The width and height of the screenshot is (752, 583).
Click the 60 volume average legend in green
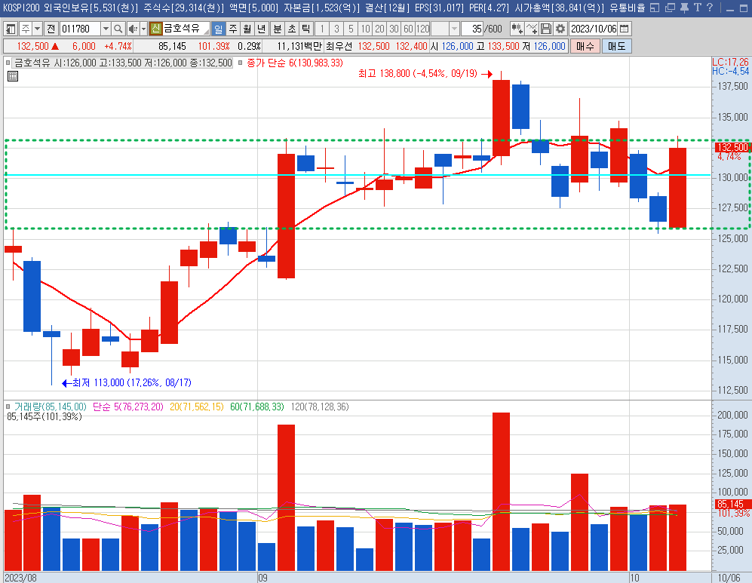click(257, 407)
